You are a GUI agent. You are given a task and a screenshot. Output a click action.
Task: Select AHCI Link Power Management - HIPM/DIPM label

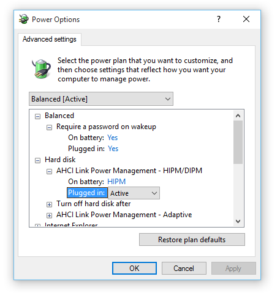click(x=129, y=171)
